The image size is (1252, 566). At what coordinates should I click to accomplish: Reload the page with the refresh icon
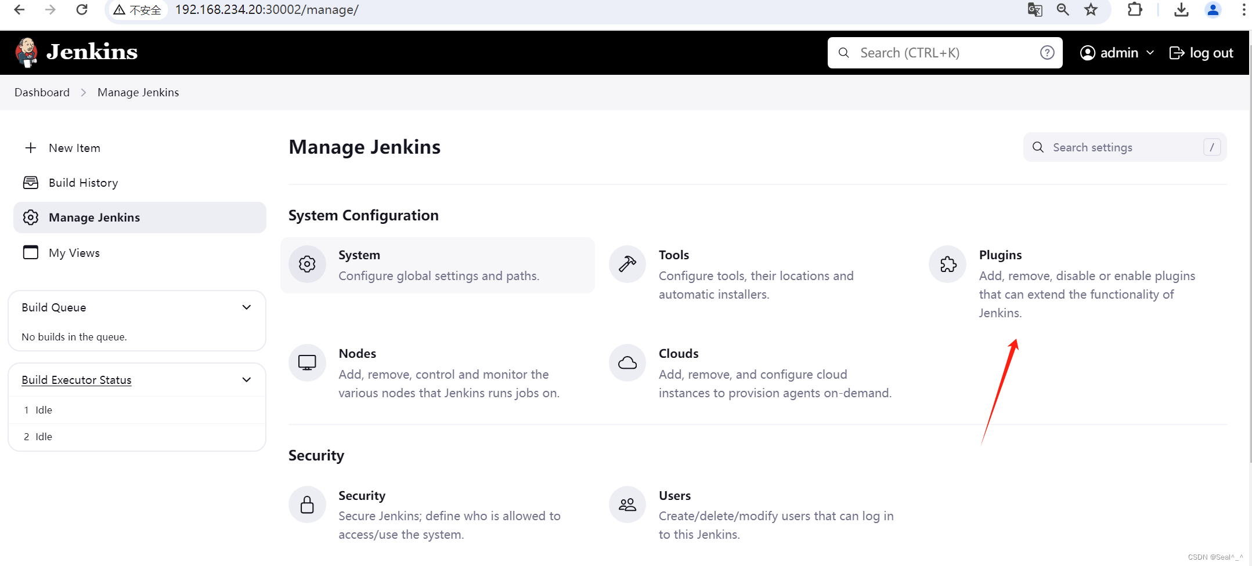click(82, 10)
